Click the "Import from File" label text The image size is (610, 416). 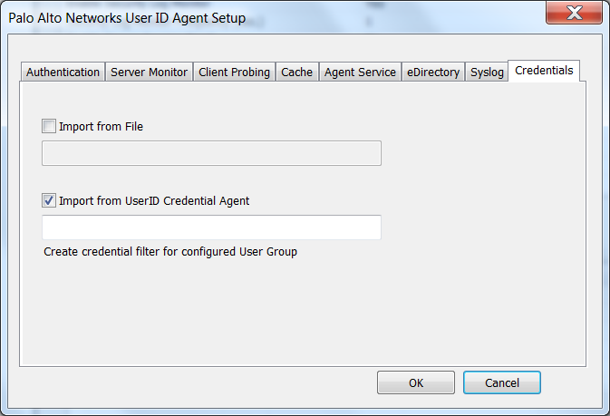[101, 127]
